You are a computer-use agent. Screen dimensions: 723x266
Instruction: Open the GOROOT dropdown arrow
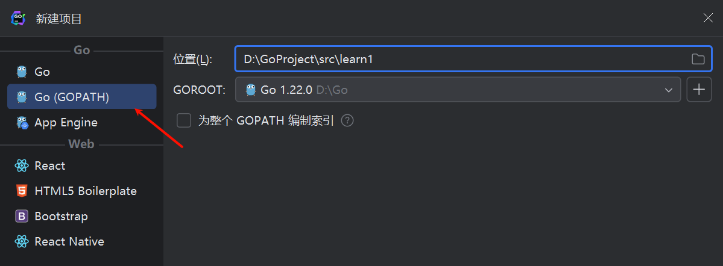point(669,90)
